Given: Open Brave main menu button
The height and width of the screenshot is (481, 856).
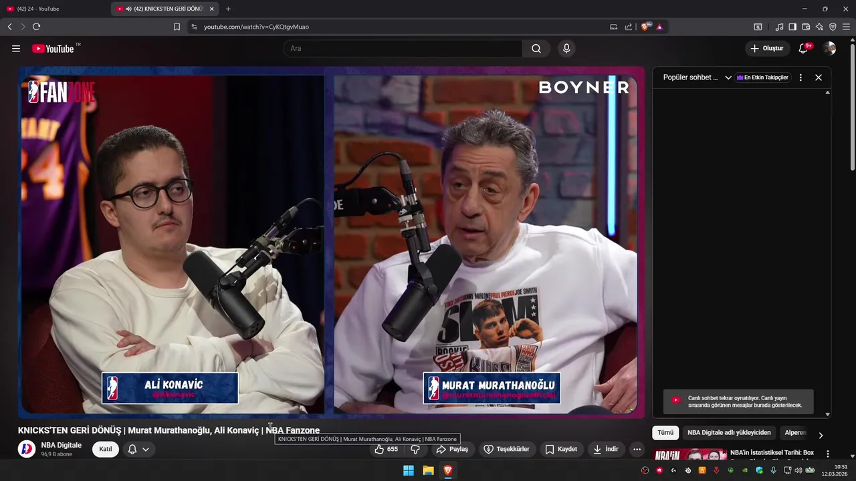Looking at the screenshot, I should [x=847, y=27].
